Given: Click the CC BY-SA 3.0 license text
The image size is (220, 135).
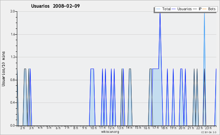Looking at the screenshot, I should pyautogui.click(x=209, y=132).
